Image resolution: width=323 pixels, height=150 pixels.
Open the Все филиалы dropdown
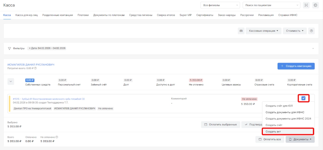click(x=220, y=5)
